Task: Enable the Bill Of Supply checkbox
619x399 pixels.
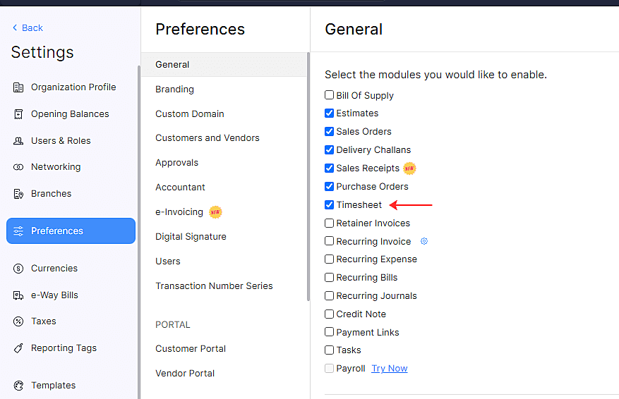Action: (330, 95)
